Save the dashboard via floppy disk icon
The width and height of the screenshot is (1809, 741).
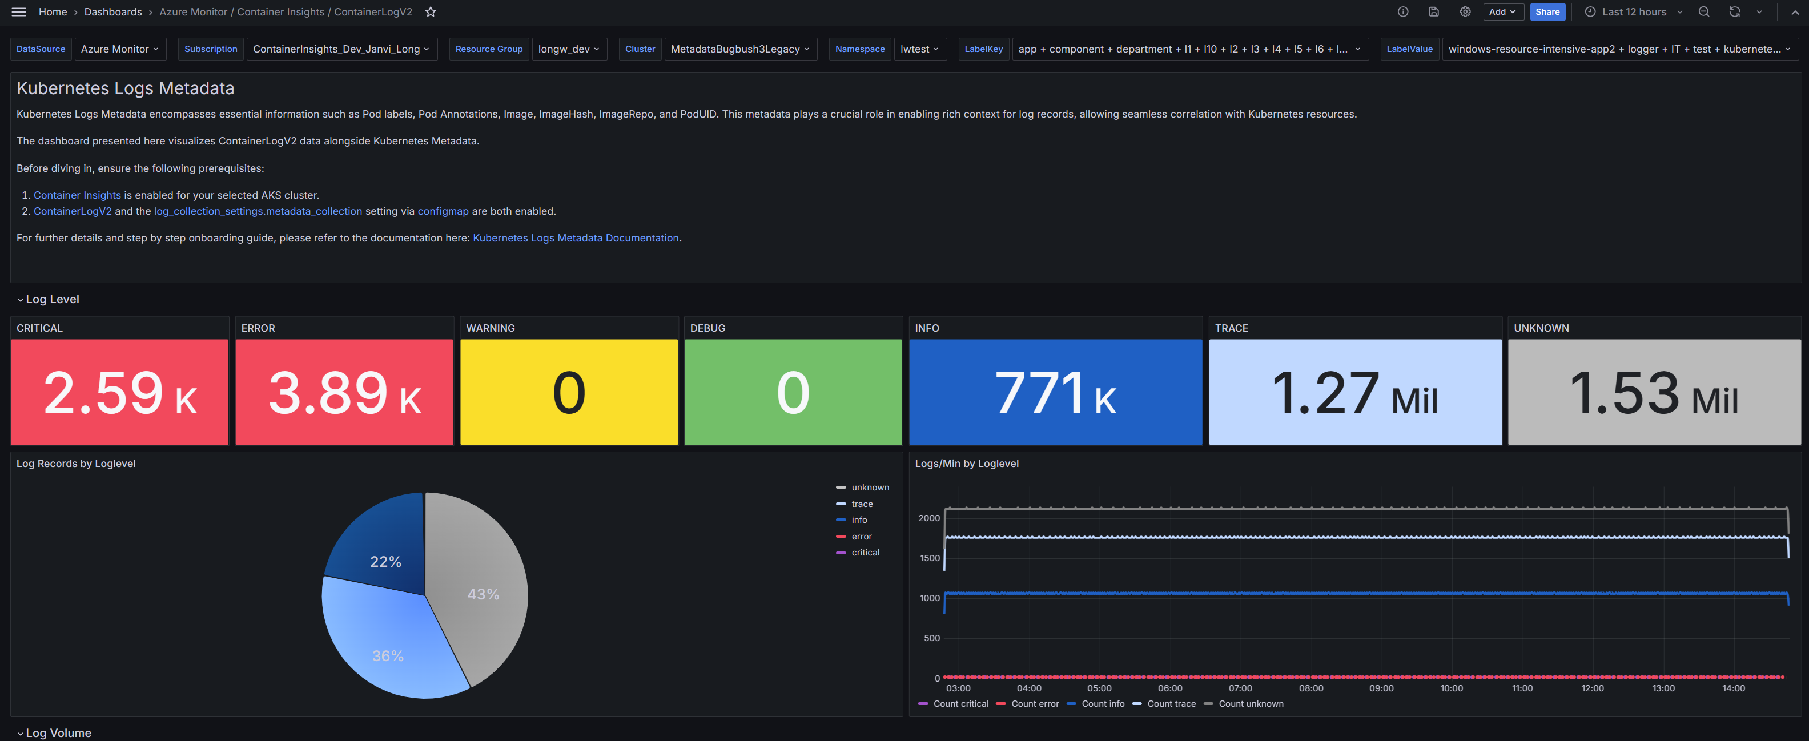[1433, 11]
